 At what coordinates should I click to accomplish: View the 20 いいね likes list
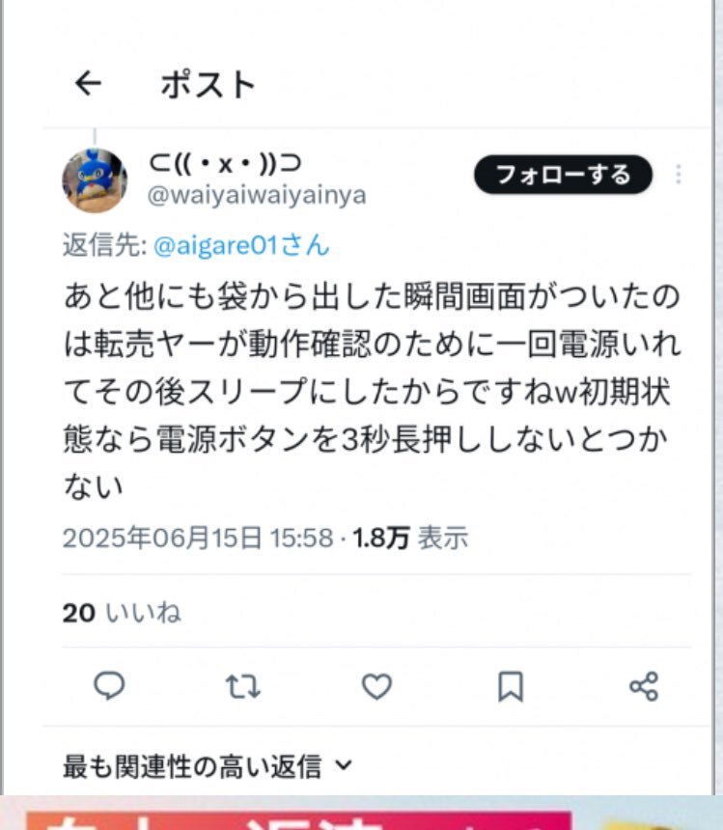point(122,613)
